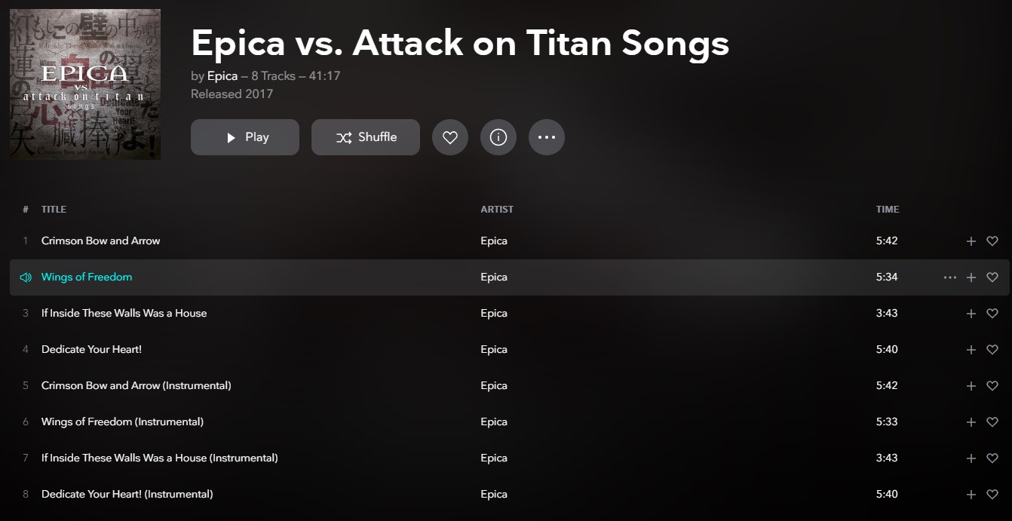Click the album cover artwork thumbnail
This screenshot has height=521, width=1012.
click(85, 84)
